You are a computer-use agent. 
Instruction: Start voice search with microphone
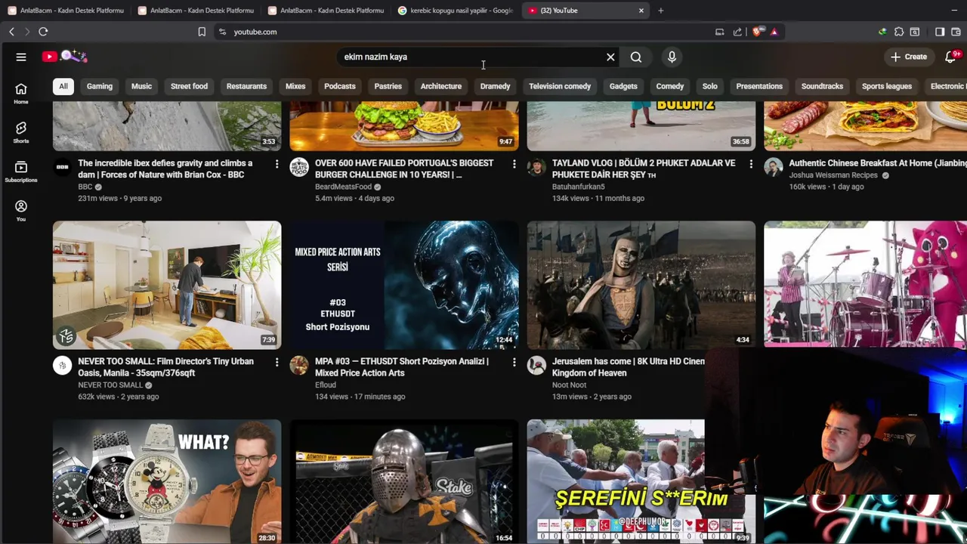(x=672, y=57)
